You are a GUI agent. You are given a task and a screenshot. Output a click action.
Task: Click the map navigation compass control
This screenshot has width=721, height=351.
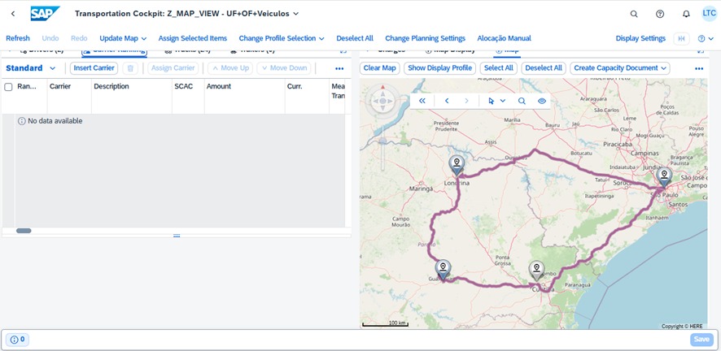point(382,101)
